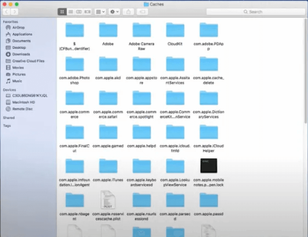Switch to icon view
308x237 pixels.
pyautogui.click(x=62, y=12)
